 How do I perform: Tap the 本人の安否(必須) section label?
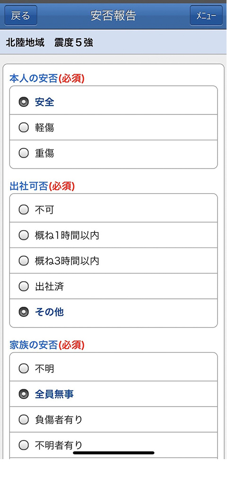(x=47, y=79)
